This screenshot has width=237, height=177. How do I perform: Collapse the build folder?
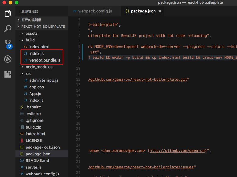[42, 40]
